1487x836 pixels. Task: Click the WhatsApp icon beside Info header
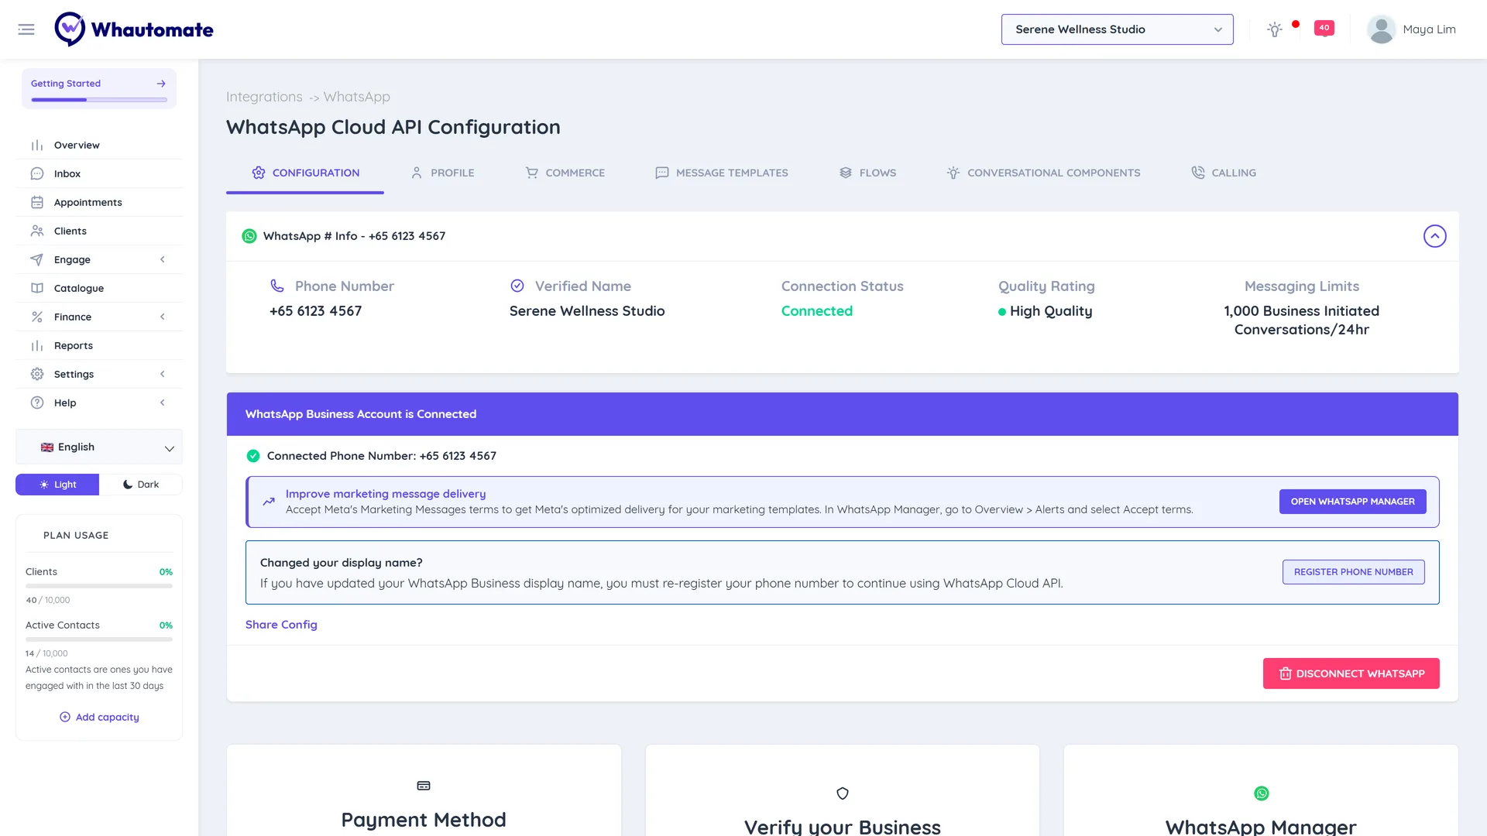[x=249, y=236]
